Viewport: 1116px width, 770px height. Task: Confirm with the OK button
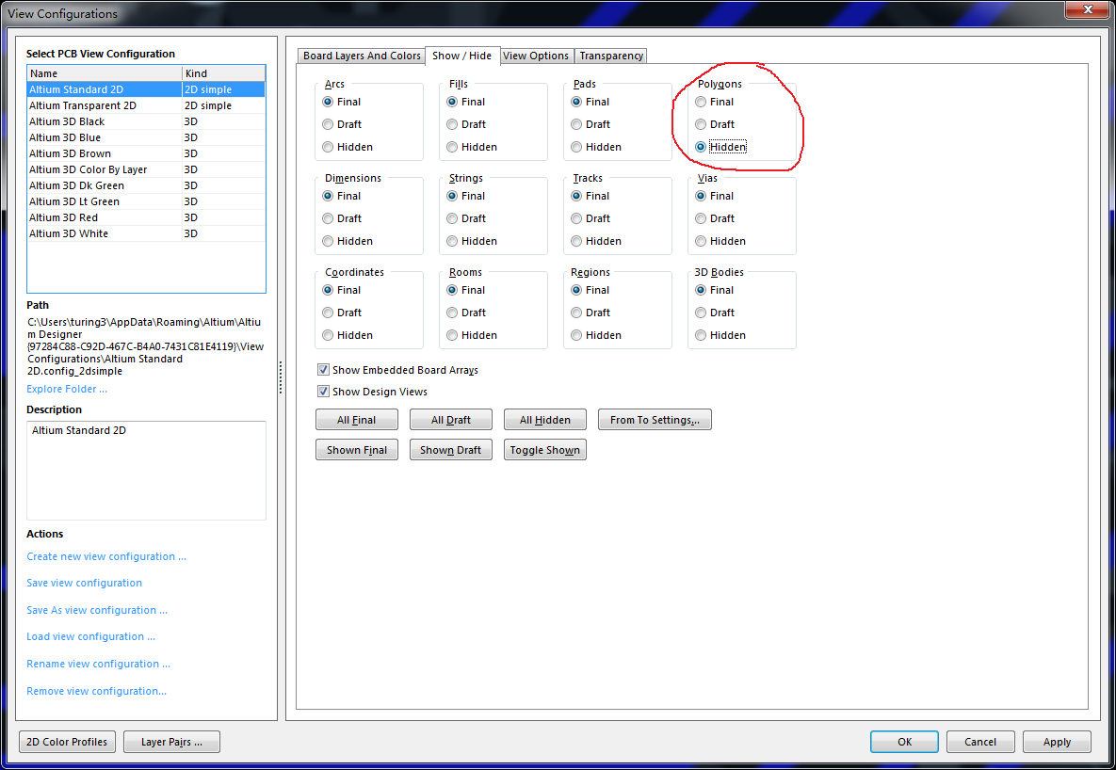pyautogui.click(x=904, y=742)
